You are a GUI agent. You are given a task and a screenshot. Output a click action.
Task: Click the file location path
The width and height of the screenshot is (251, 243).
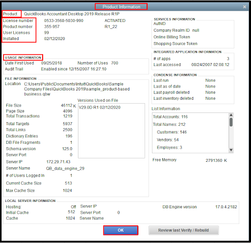click(77, 89)
